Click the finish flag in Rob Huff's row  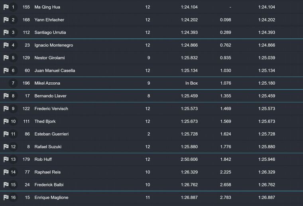click(x=6, y=159)
